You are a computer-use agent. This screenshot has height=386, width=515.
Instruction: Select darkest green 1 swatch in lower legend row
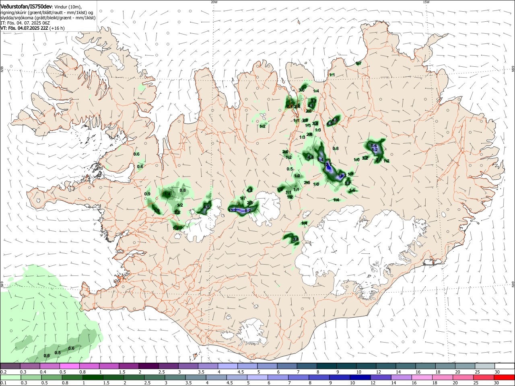[x=93, y=378]
